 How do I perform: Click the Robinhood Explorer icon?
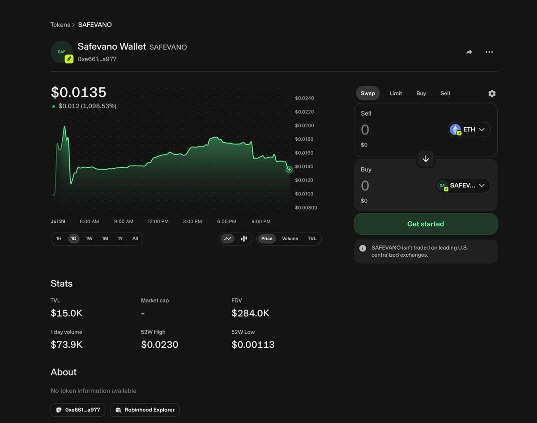pyautogui.click(x=118, y=410)
